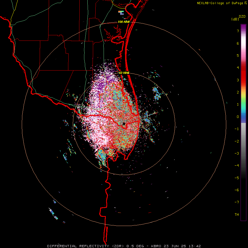Click the TH threshold label on scale
Screen dimensions: 248x248
pyautogui.click(x=237, y=215)
